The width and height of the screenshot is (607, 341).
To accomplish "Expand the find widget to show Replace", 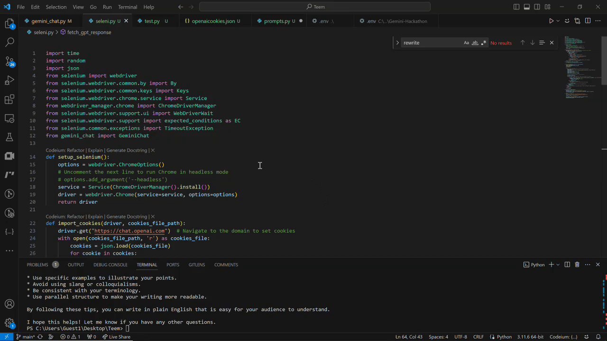I will 397,43.
